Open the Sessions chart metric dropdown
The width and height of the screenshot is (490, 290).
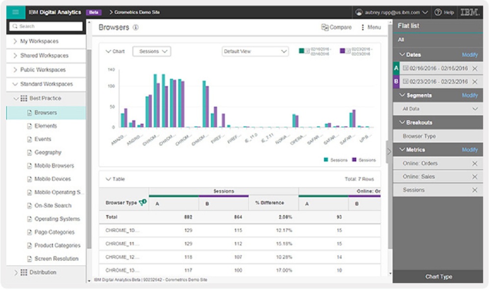point(152,51)
